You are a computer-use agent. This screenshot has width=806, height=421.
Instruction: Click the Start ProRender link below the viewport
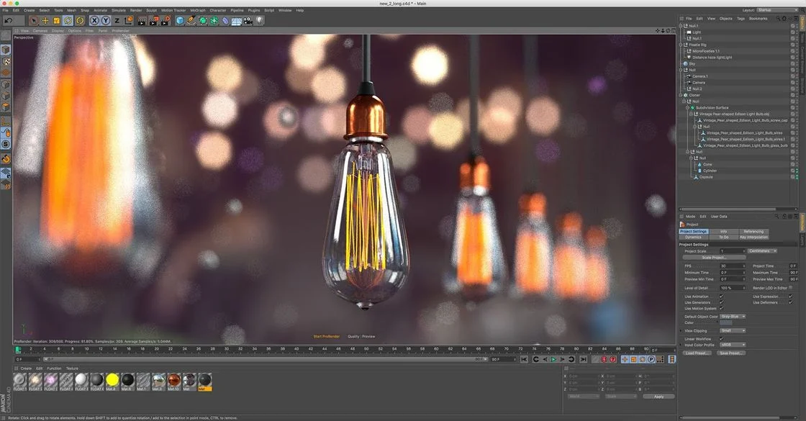point(326,336)
